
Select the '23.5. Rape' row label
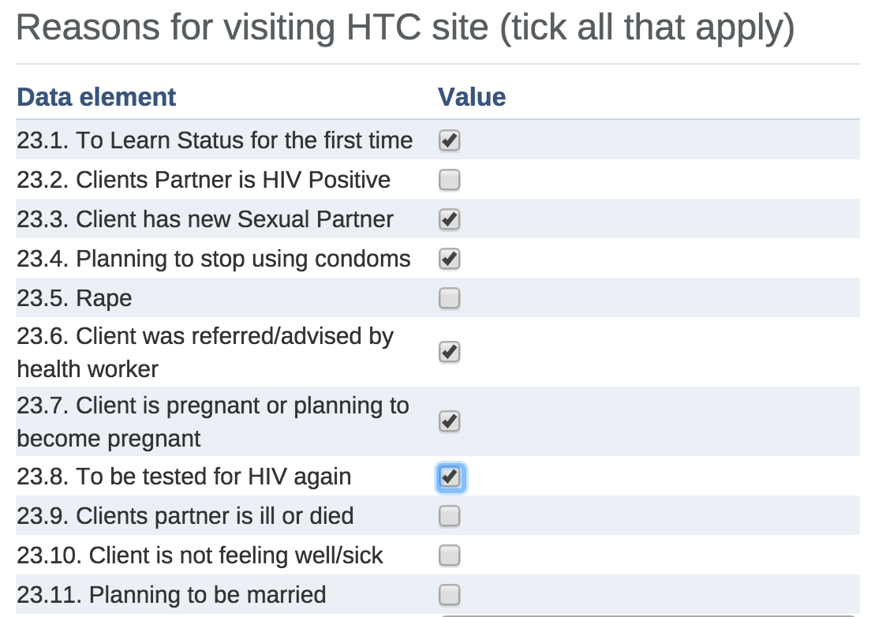click(x=74, y=299)
